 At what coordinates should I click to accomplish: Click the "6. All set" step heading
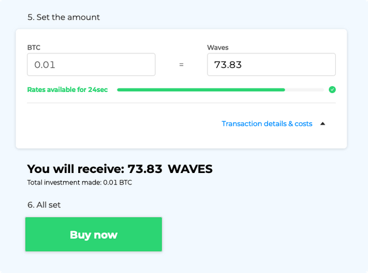[44, 205]
